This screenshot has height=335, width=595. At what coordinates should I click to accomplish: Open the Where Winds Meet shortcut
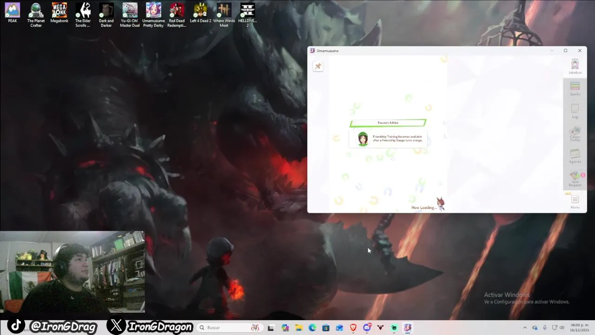pyautogui.click(x=224, y=15)
